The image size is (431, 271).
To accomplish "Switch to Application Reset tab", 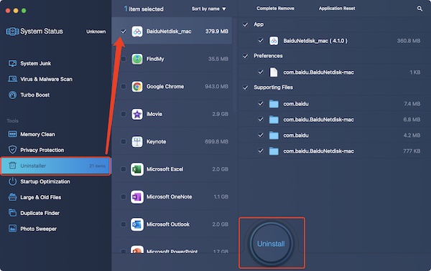I will [337, 9].
